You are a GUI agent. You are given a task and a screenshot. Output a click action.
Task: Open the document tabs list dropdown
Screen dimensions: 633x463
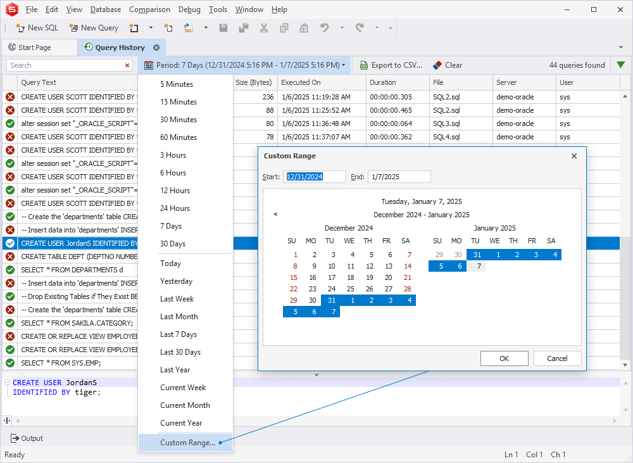click(x=621, y=48)
